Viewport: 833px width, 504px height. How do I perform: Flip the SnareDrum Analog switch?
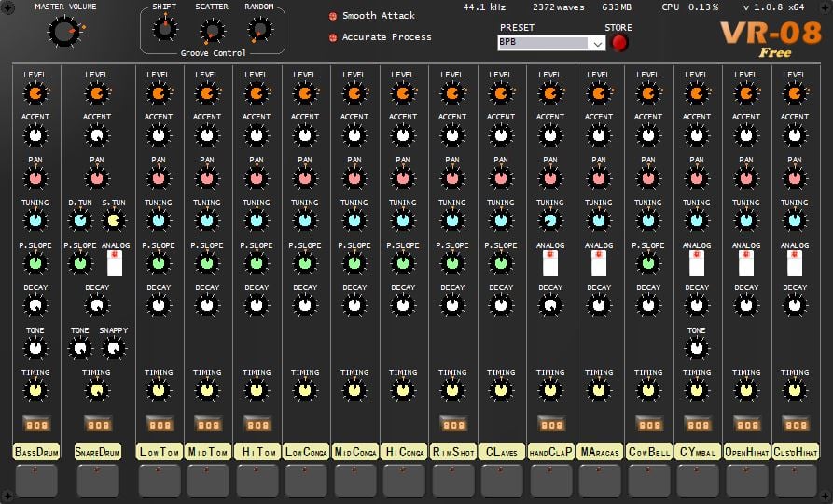(x=114, y=262)
